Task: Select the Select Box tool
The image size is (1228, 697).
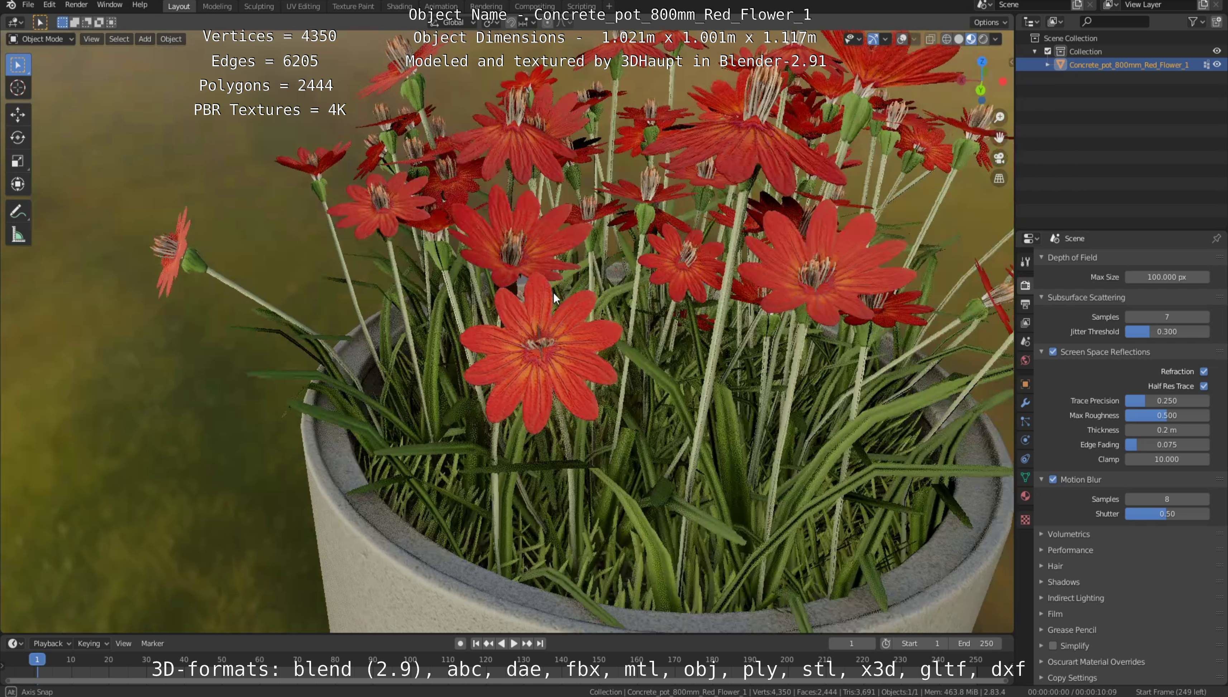Action: tap(18, 65)
